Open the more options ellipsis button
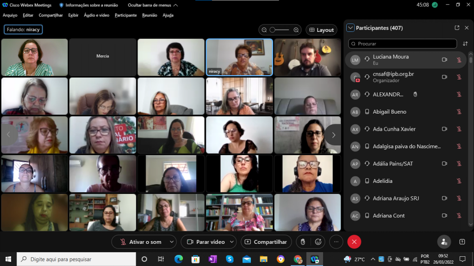Viewport: 474px width, 266px height. 336,242
